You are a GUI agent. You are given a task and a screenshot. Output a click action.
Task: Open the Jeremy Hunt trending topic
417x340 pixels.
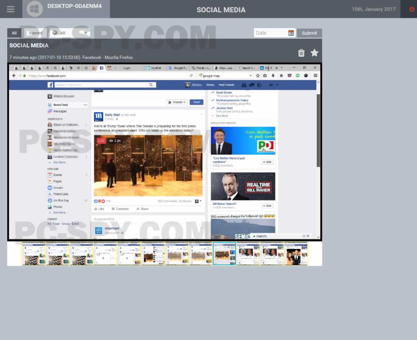click(224, 108)
